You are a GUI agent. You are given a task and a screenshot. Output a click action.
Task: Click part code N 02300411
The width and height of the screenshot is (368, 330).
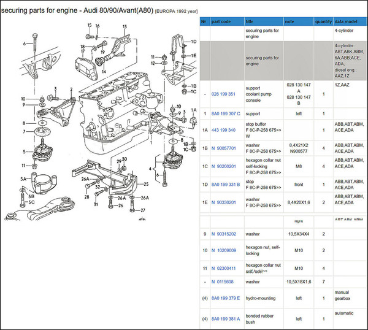226,267
